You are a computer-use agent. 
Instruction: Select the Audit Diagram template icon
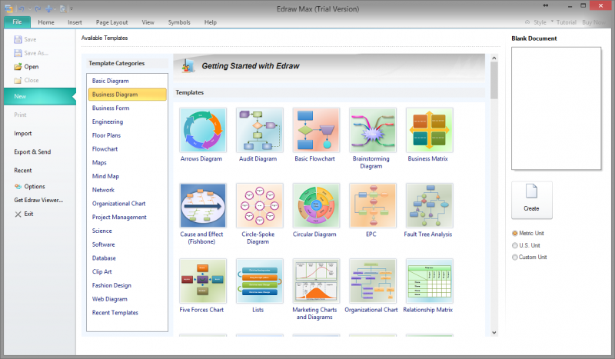pos(260,130)
